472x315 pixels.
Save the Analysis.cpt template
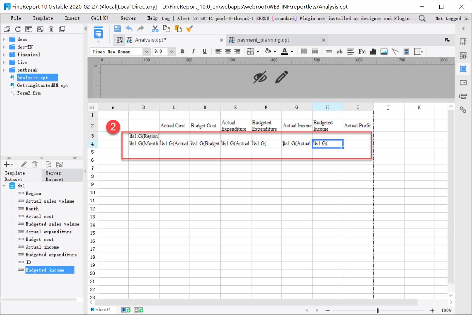(117, 29)
